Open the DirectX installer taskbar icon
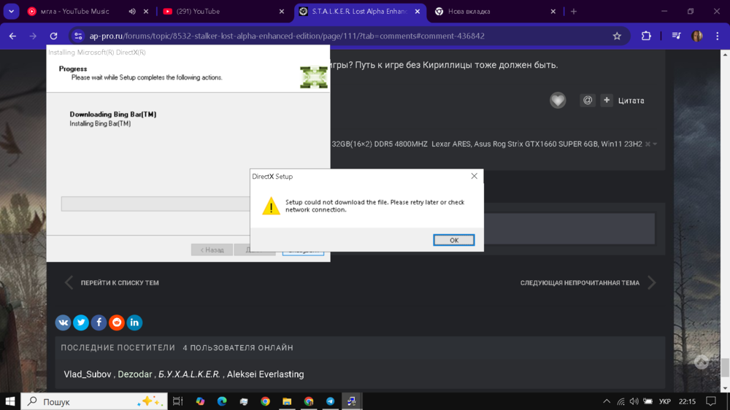Image resolution: width=730 pixels, height=410 pixels. pos(352,401)
